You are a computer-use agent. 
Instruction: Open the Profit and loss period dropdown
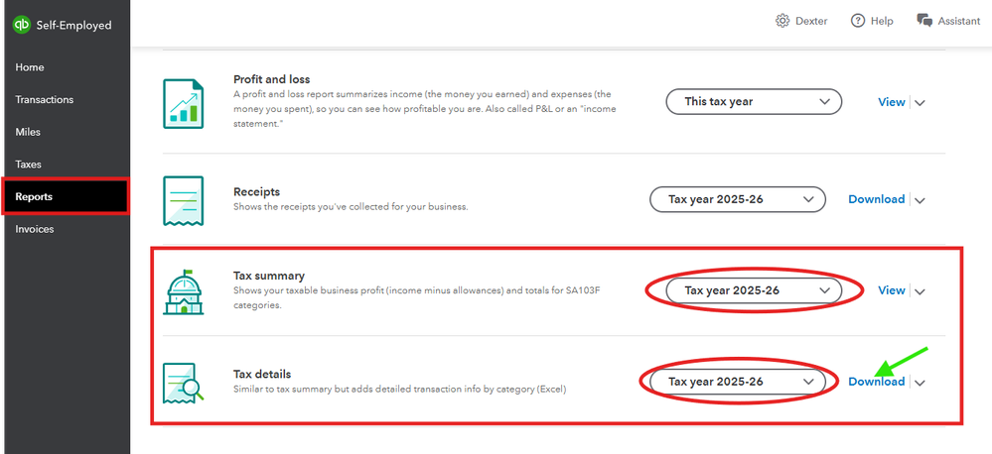coord(754,101)
